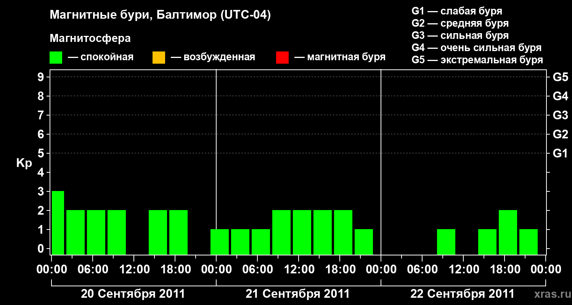The height and width of the screenshot is (305, 572).
Task: Click the 'G1' label on the right axis
Action: [560, 153]
